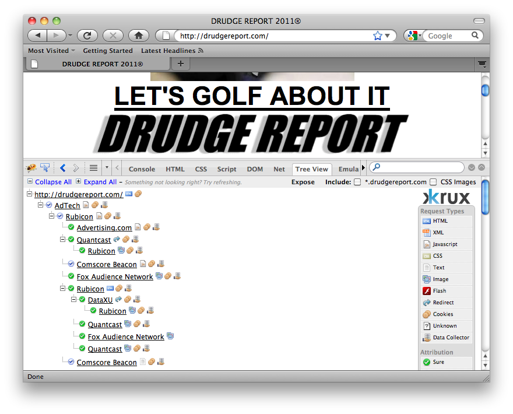
Task: Open the Firebug panel options dropdown arrow
Action: (107, 168)
